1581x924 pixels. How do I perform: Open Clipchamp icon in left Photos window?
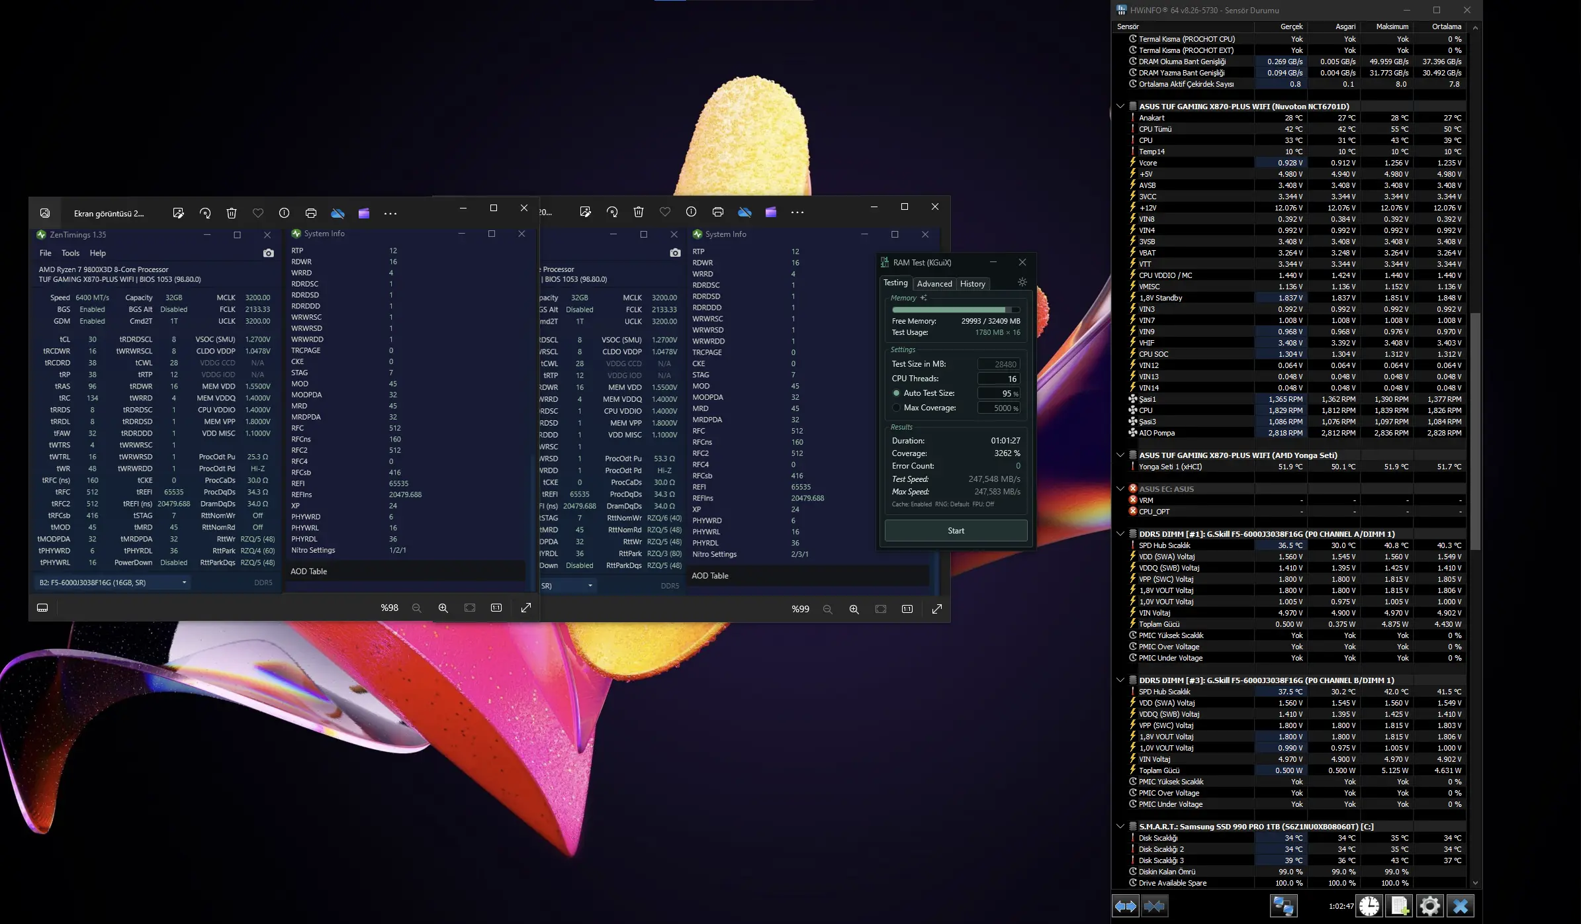[x=364, y=213]
